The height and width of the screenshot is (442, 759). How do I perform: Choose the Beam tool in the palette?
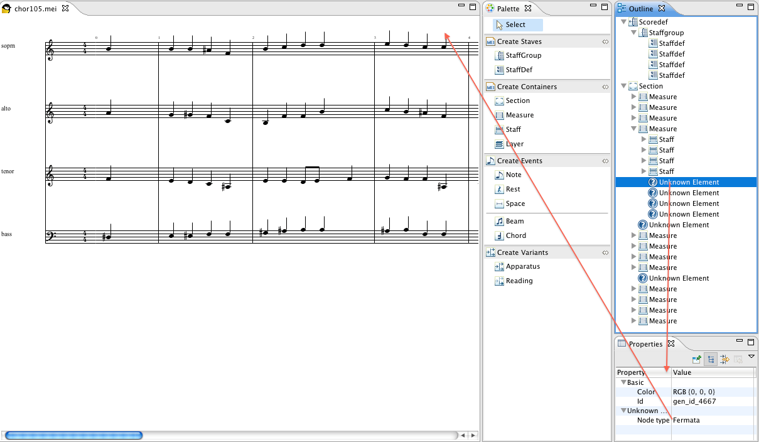[514, 222]
